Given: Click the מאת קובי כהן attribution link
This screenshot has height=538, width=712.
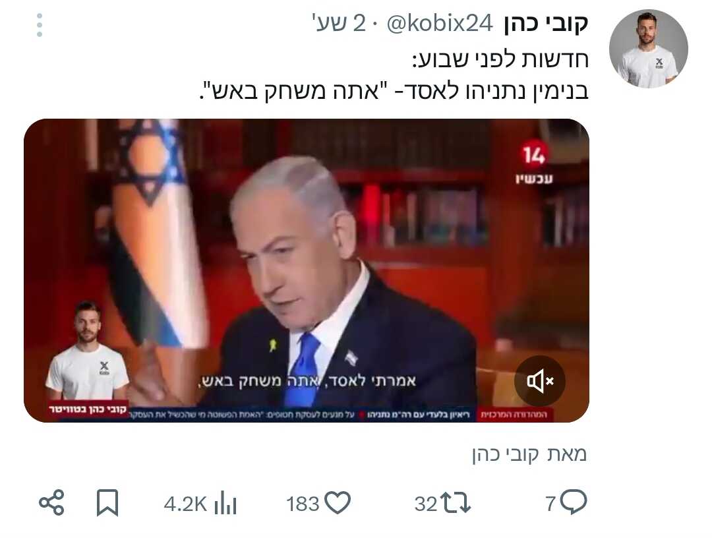Looking at the screenshot, I should [x=529, y=454].
